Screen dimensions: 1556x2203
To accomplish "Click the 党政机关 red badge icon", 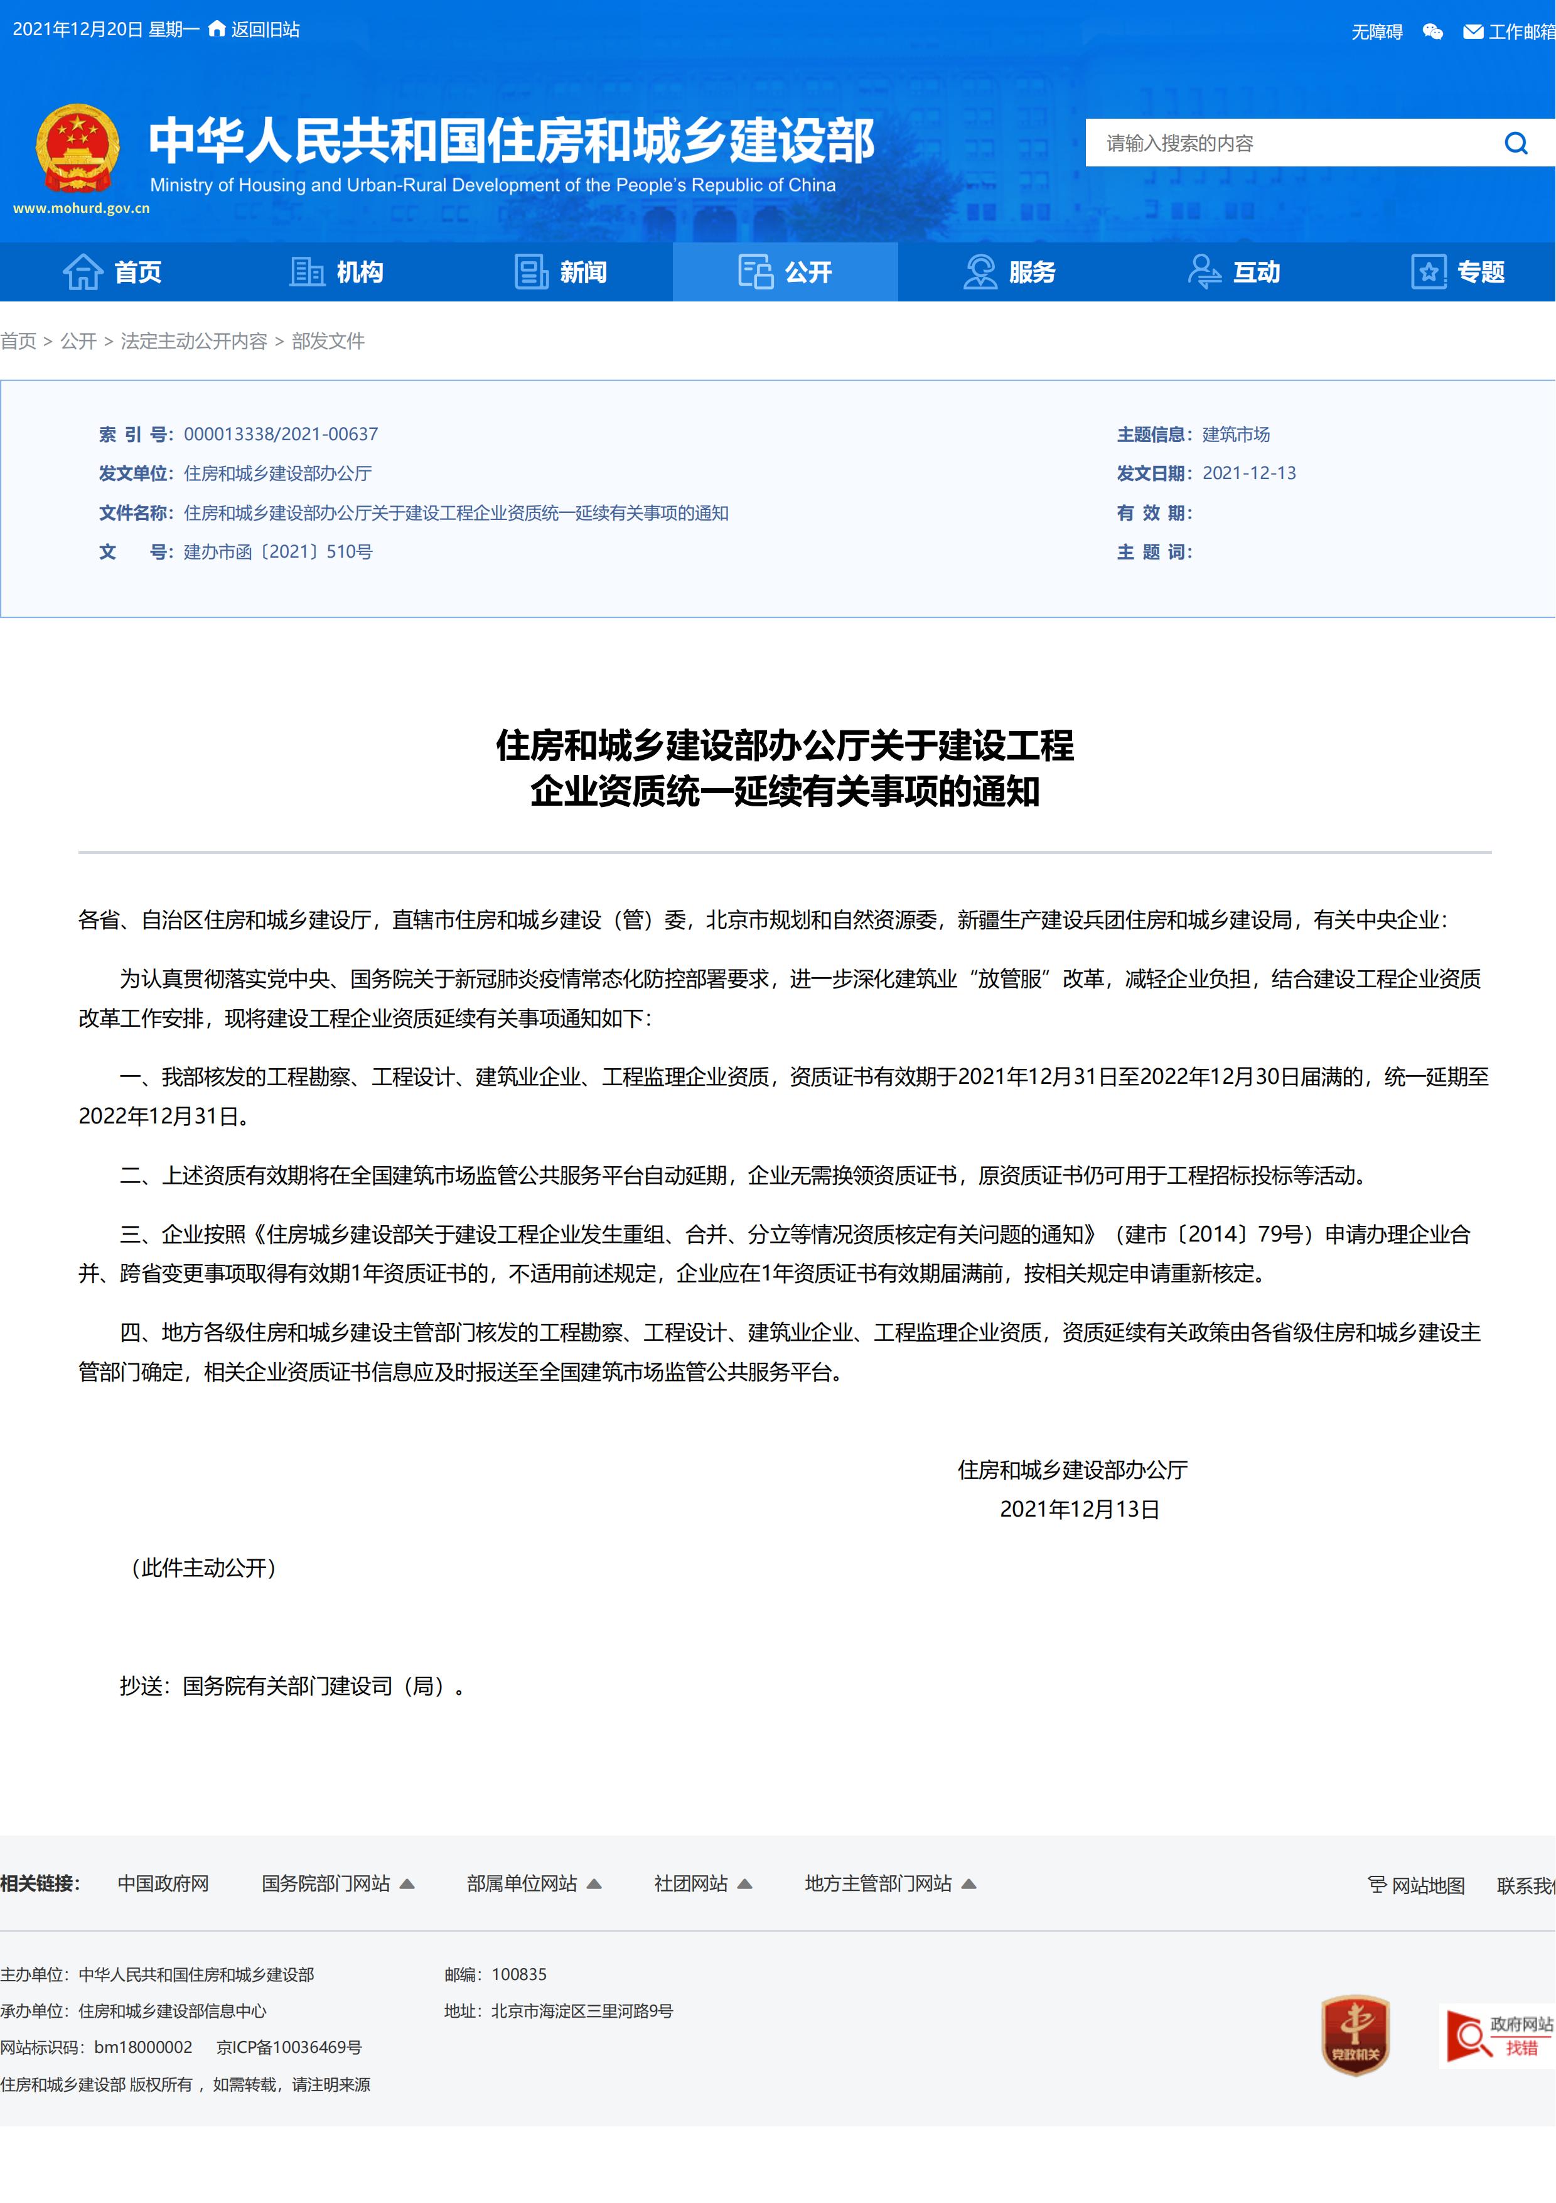I will [x=1355, y=2034].
